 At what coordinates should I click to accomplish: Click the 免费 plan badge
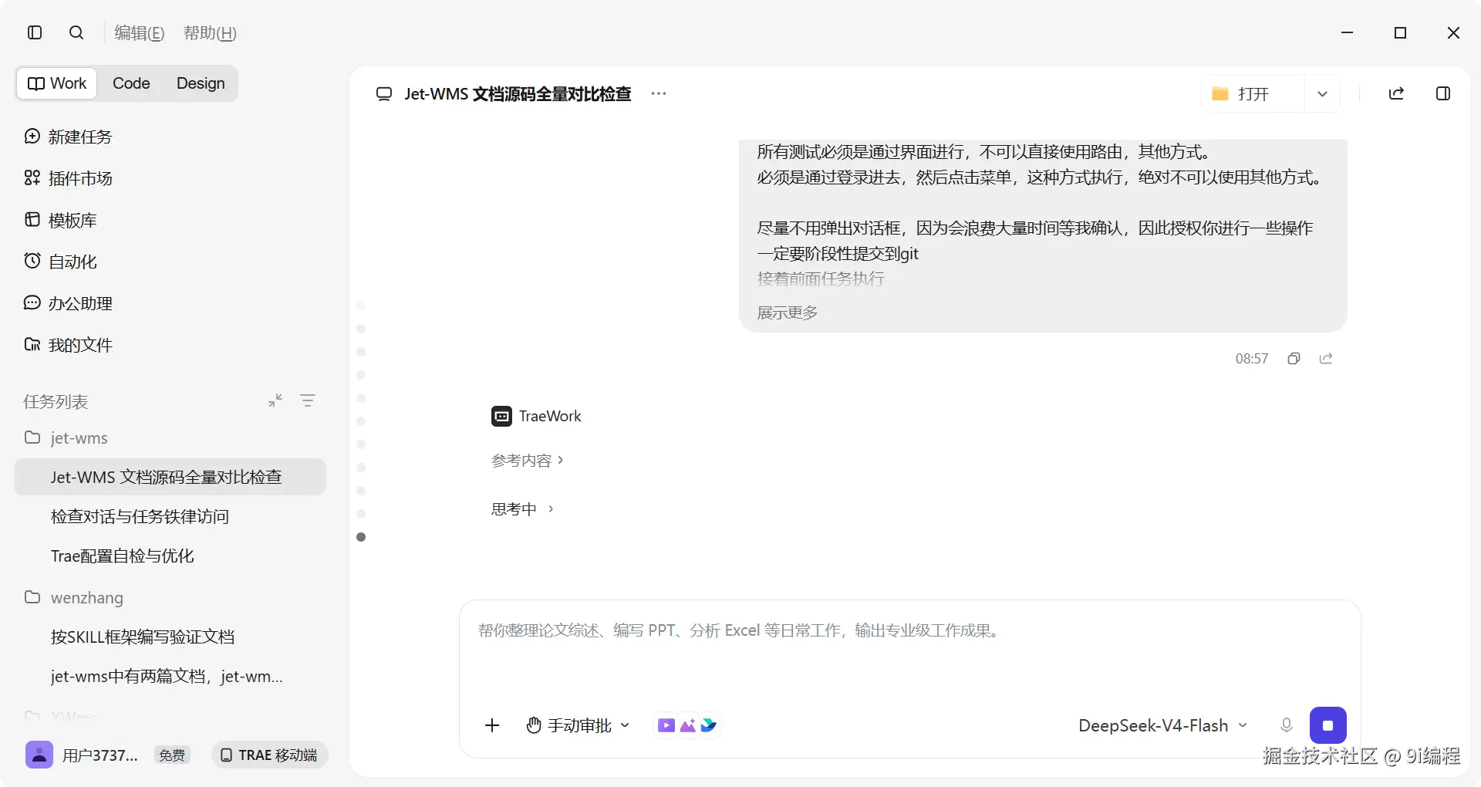point(172,755)
